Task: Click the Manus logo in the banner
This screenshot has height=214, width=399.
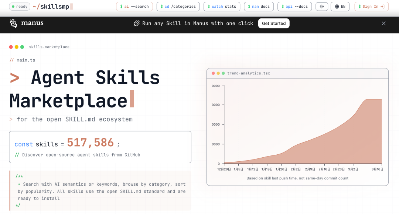Action: pyautogui.click(x=27, y=23)
